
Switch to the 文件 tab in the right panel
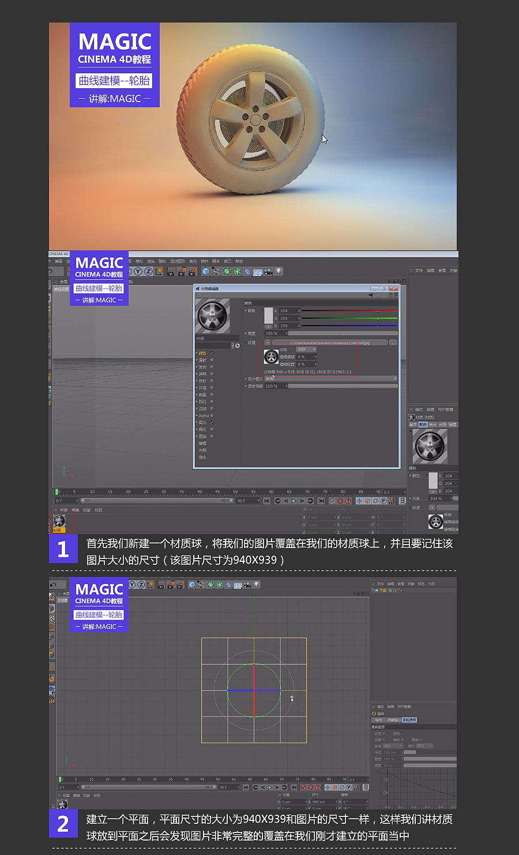[x=419, y=271]
